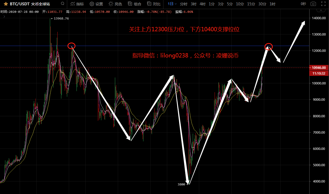Switch to the 分时 timeline view

pos(184,4)
